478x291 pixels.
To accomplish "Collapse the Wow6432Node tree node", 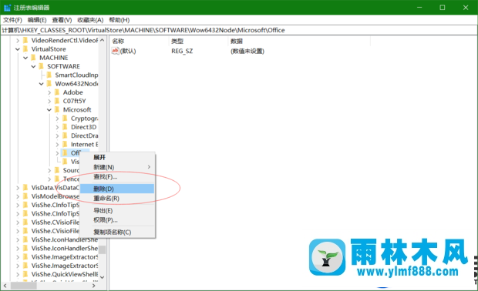I will pyautogui.click(x=42, y=84).
